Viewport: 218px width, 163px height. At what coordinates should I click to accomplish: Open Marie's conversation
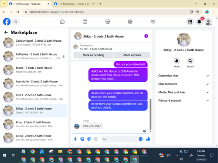[x=34, y=70]
